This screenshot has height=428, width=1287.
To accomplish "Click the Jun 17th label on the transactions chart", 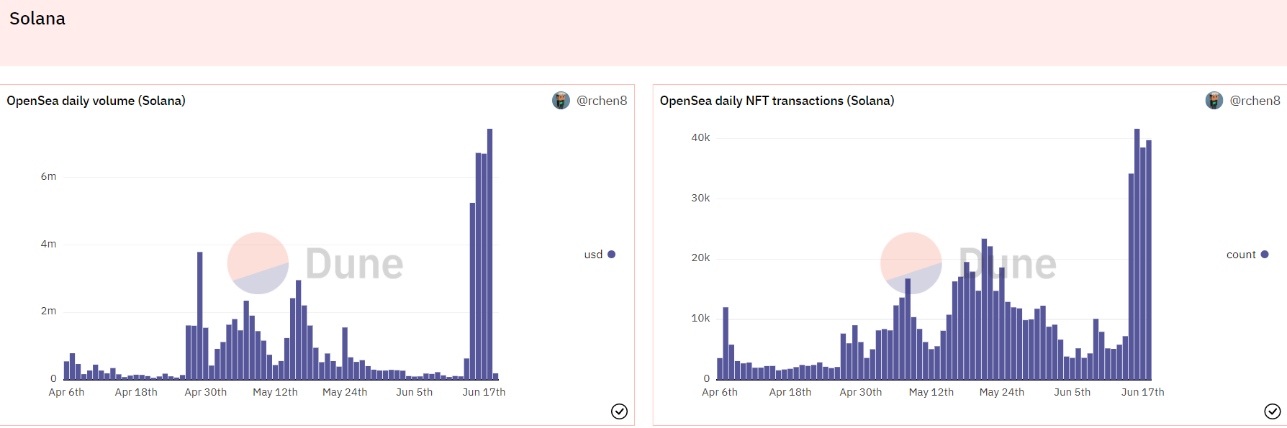I will click(1142, 392).
